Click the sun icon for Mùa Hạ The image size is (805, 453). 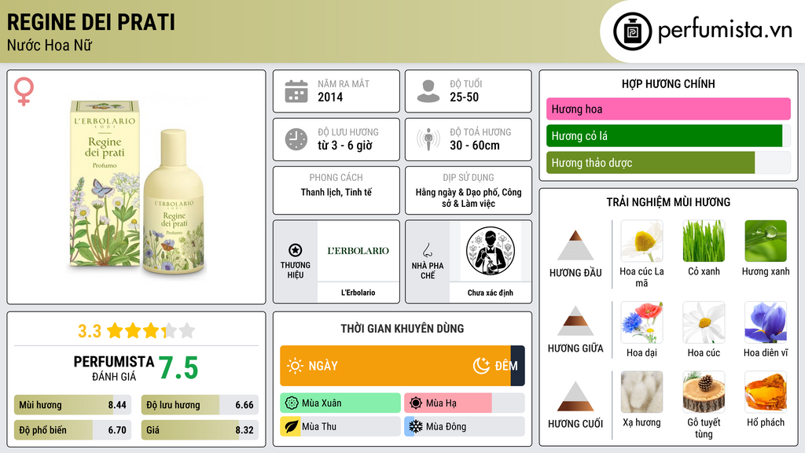416,403
